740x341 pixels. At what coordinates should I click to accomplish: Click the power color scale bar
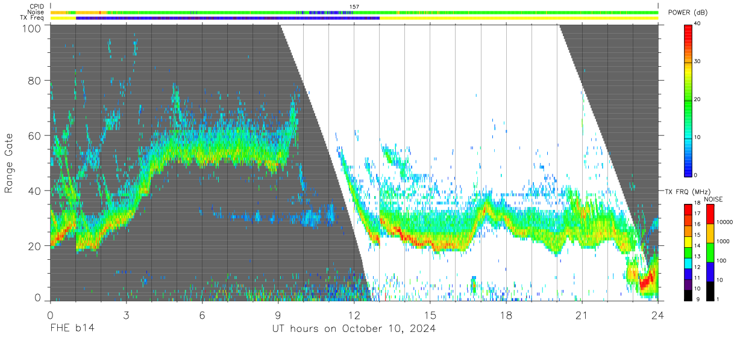(688, 100)
